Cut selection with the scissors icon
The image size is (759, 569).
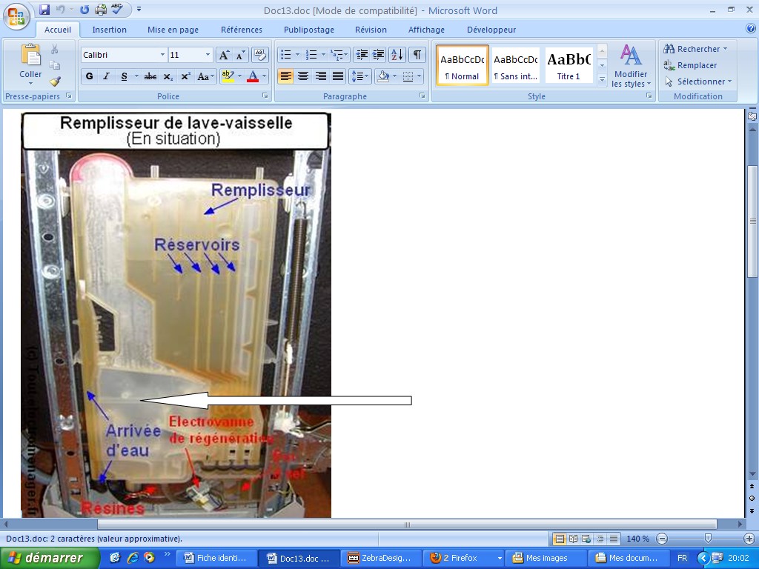[x=54, y=50]
